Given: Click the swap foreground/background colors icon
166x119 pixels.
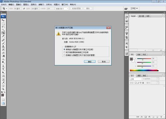Looking at the screenshot, I should pos(4,92).
